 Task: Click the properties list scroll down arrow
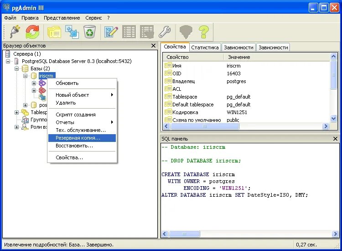click(333, 119)
